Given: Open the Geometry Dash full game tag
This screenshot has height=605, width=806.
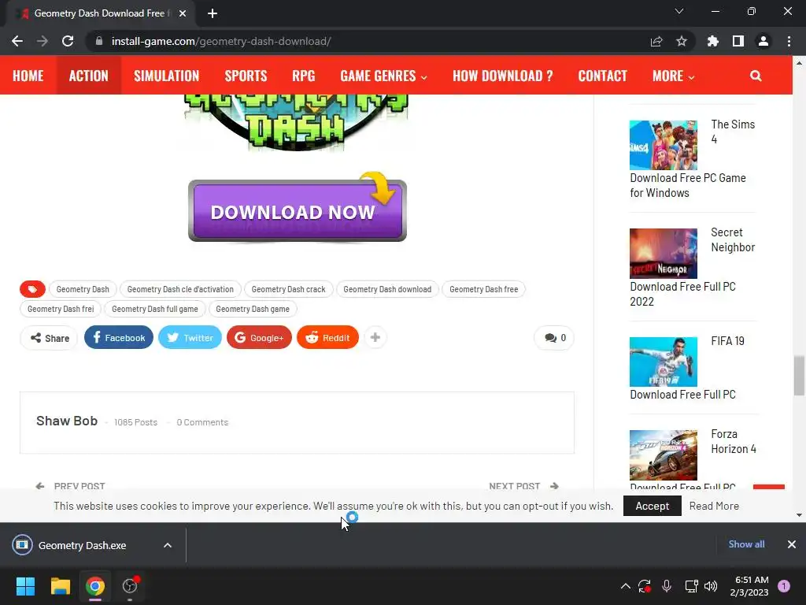Looking at the screenshot, I should pos(155,309).
